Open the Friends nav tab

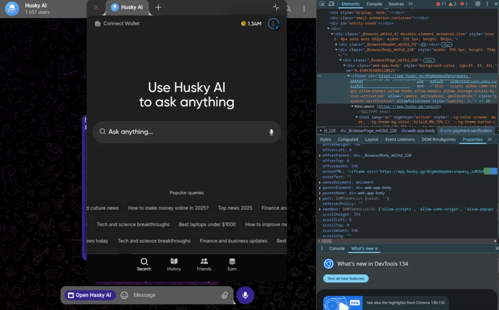(204, 265)
